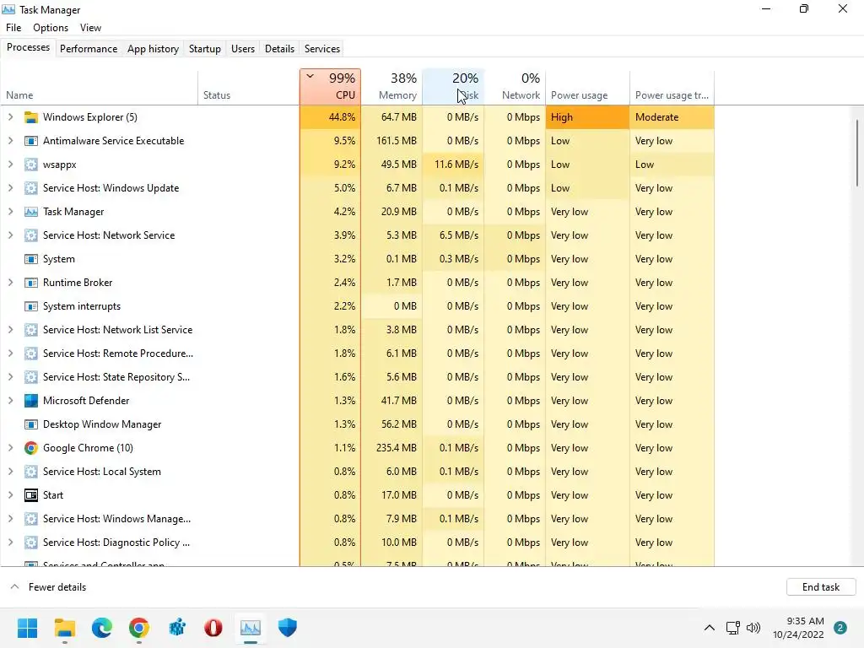Select the Service Host: Diagnostic Policy row
This screenshot has width=864, height=648.
[357, 543]
